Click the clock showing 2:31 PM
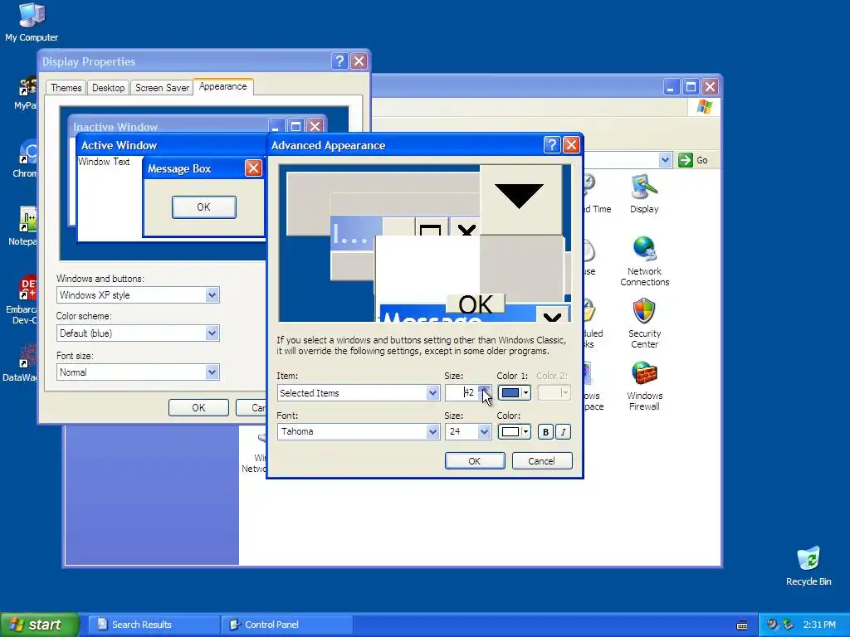Viewport: 850px width, 637px height. click(819, 625)
